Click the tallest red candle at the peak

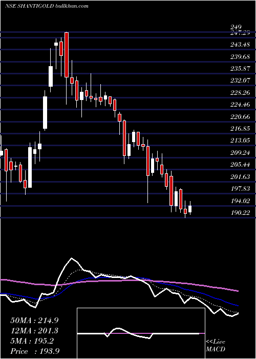pyautogui.click(x=67, y=55)
